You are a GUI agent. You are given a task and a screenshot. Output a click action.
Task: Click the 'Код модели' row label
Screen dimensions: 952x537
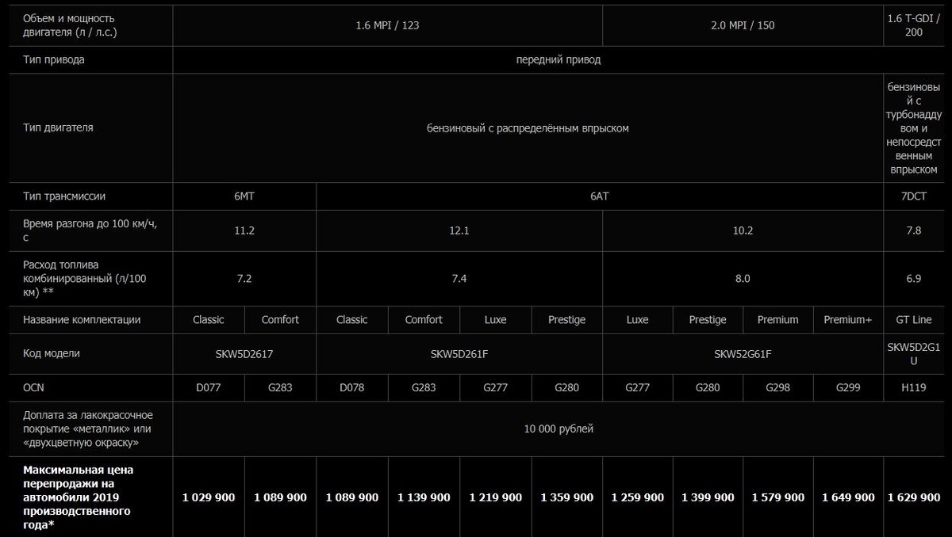[52, 354]
